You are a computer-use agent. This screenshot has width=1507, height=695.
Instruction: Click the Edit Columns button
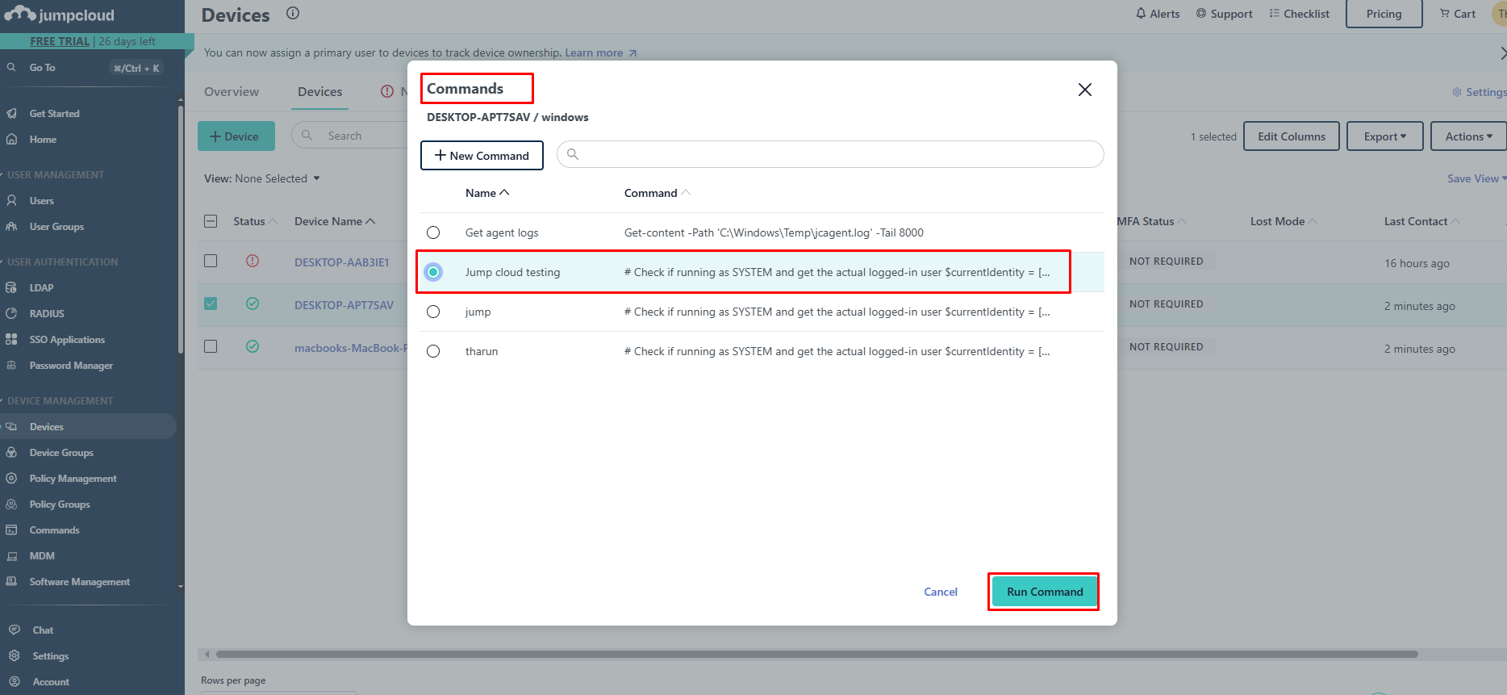click(1291, 136)
